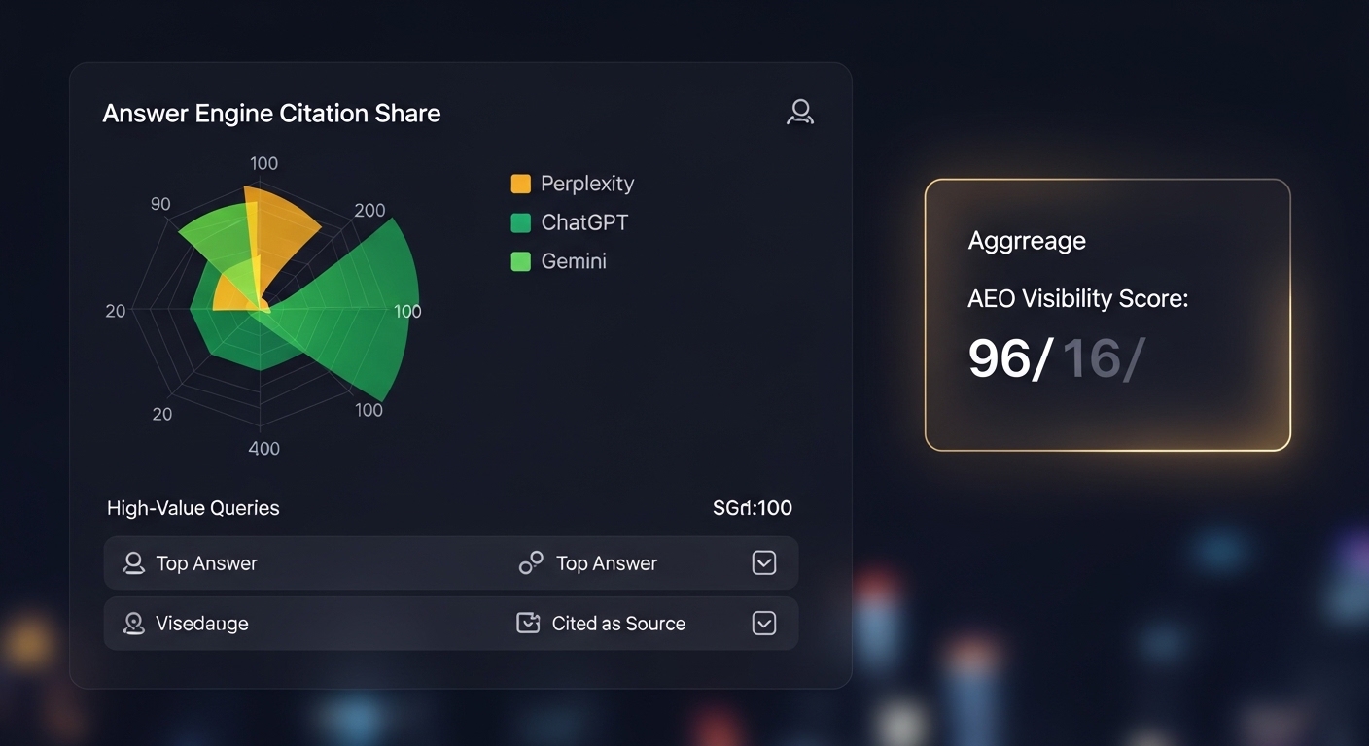The height and width of the screenshot is (746, 1369).
Task: Open the Visedauge row label
Action: coord(202,624)
